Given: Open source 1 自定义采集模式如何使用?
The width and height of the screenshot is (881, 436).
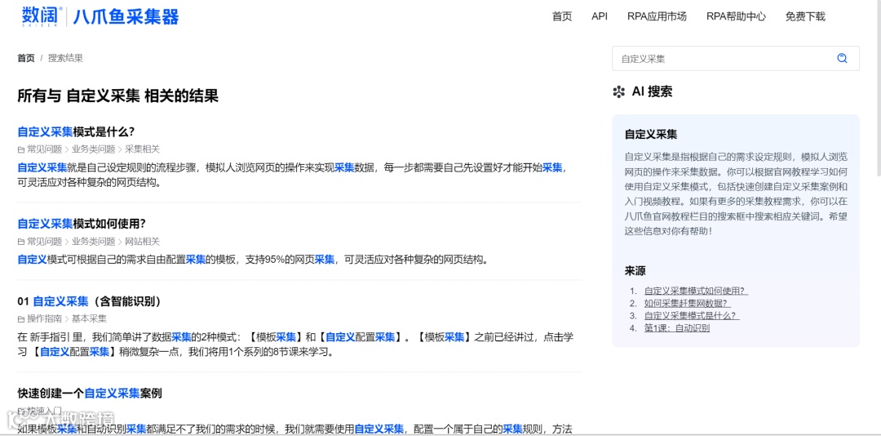Looking at the screenshot, I should click(696, 291).
